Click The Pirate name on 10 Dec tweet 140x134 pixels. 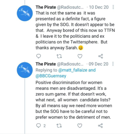46,7
